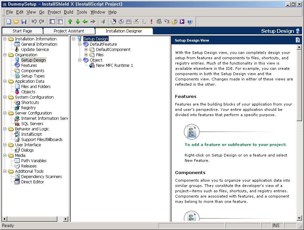Open the Shortcuts view
The height and width of the screenshot is (230, 304).
pyautogui.click(x=30, y=102)
